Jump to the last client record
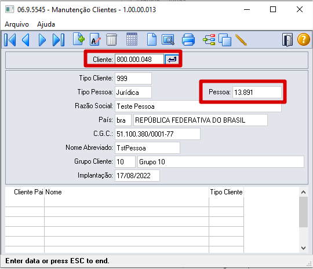 coord(59,40)
